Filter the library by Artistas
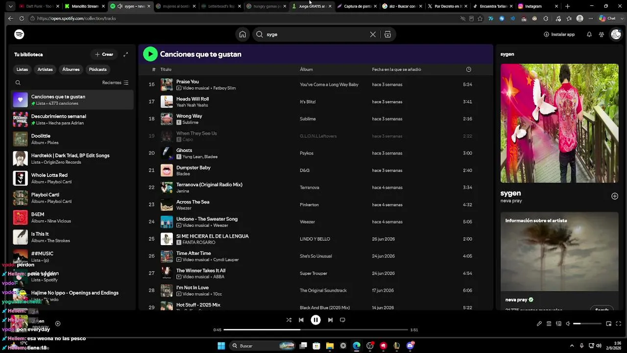The width and height of the screenshot is (627, 353). point(45,70)
